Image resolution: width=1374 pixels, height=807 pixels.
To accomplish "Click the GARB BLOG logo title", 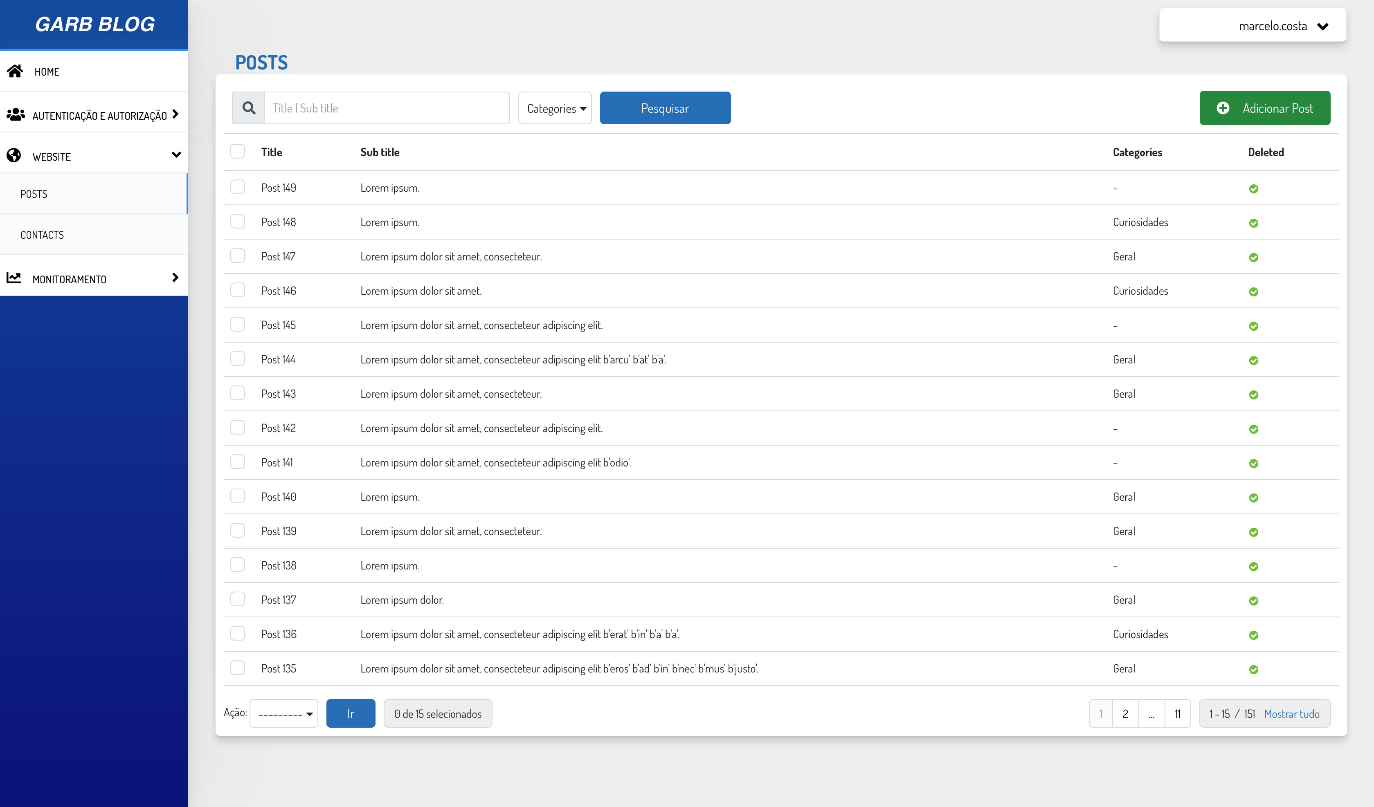I will (x=95, y=24).
